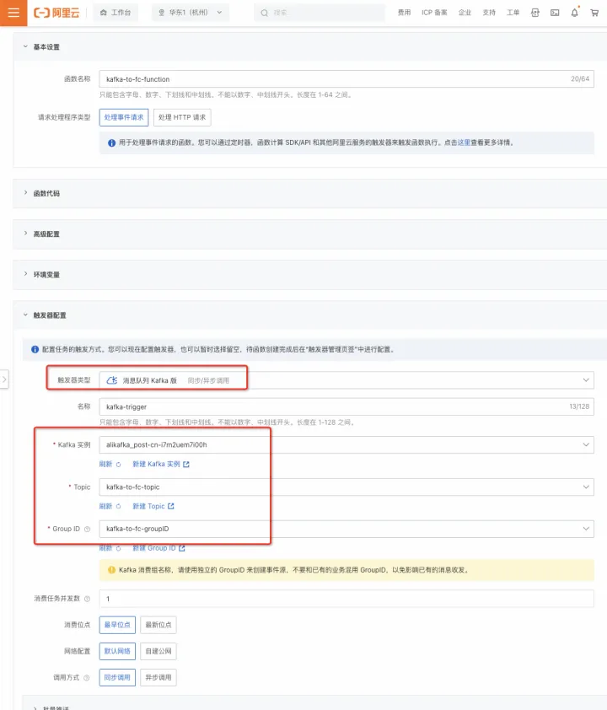Open the Group ID dropdown
The height and width of the screenshot is (710, 607).
[346, 529]
